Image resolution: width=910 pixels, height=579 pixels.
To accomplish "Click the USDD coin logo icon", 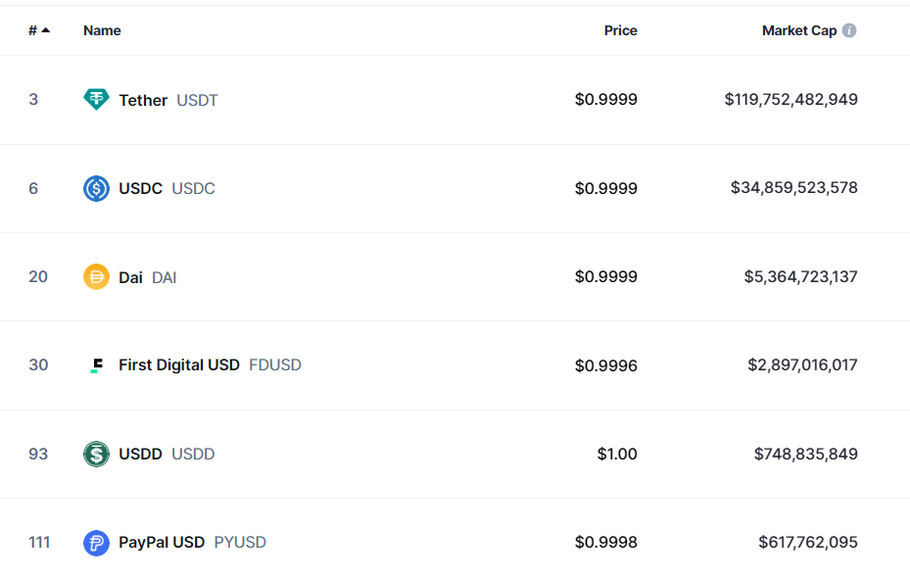I will click(96, 454).
